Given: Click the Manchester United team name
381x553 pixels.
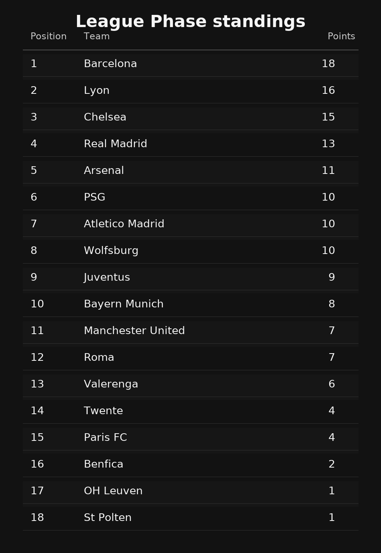Looking at the screenshot, I should coord(134,331).
